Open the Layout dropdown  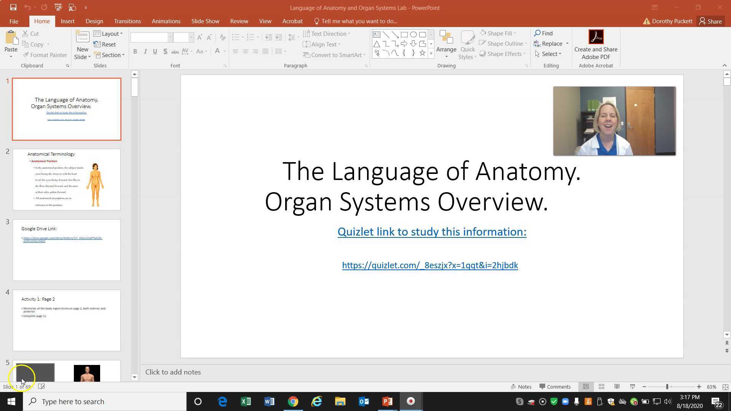click(x=109, y=33)
